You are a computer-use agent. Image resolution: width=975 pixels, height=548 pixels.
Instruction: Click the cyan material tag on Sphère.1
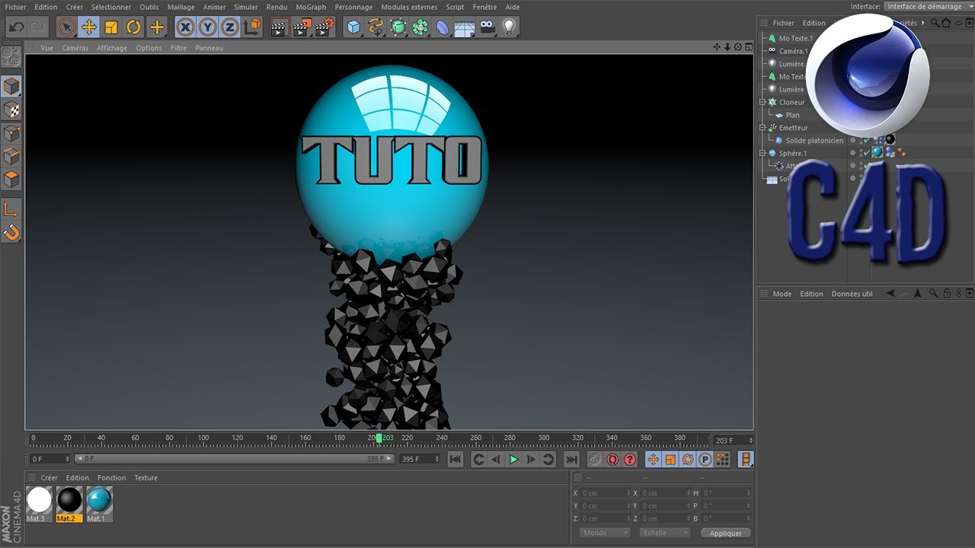click(877, 153)
